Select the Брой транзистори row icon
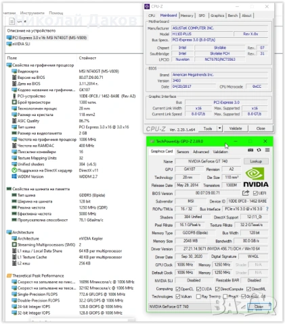 pos(14,102)
